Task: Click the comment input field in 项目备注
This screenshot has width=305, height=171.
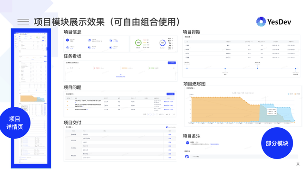Action: (x=244, y=156)
